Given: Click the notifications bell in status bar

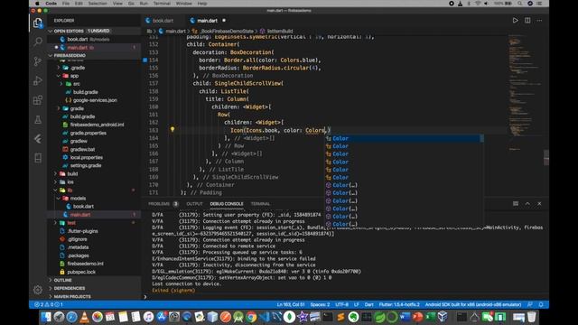Looking at the screenshot, I should tap(541, 305).
